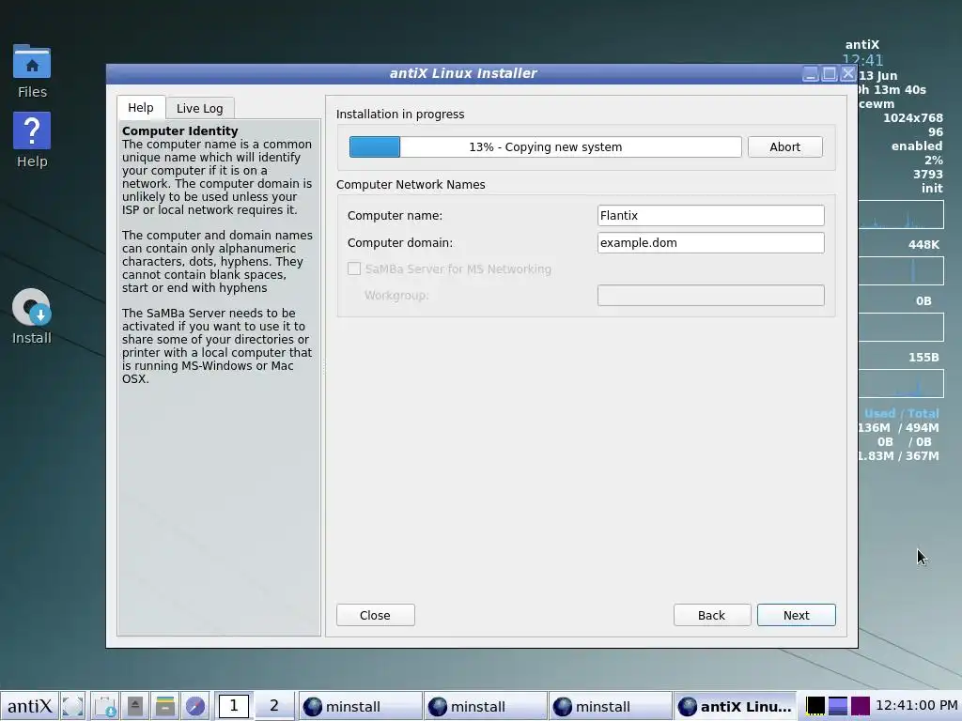Launch the web browser compass icon
The image size is (962, 721).
coord(195,706)
